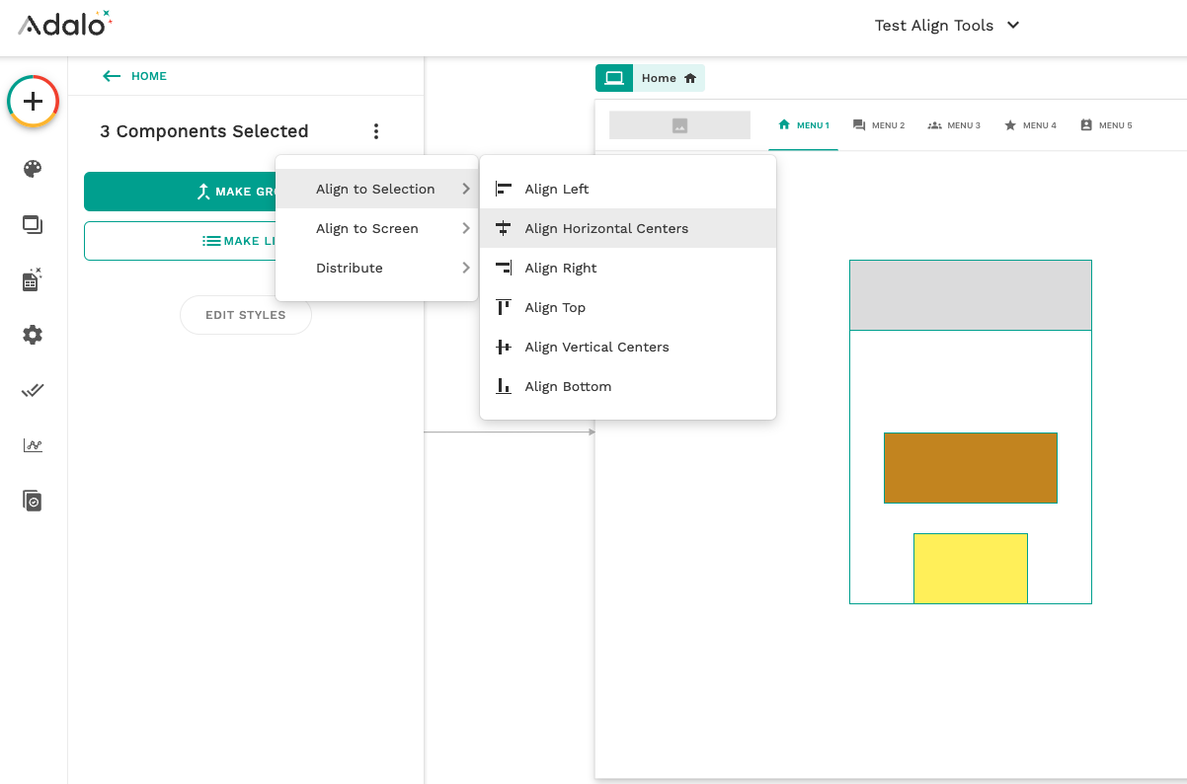This screenshot has height=784, width=1187.
Task: Open the Screens icon in sidebar
Action: click(33, 225)
